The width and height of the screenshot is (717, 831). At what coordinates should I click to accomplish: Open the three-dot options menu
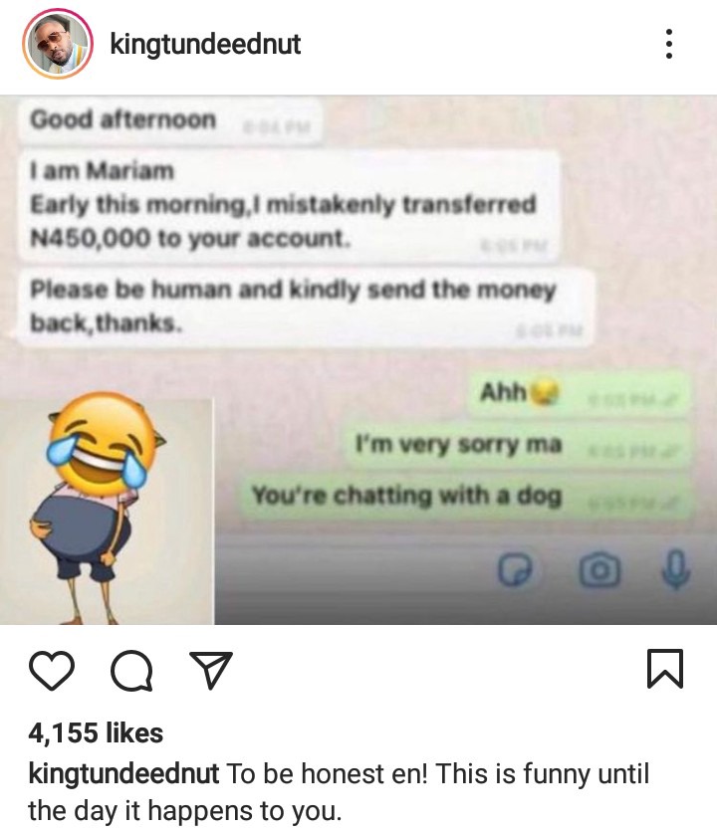[x=669, y=44]
